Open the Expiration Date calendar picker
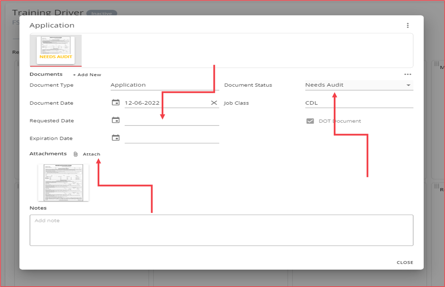The image size is (445, 287). (x=116, y=137)
